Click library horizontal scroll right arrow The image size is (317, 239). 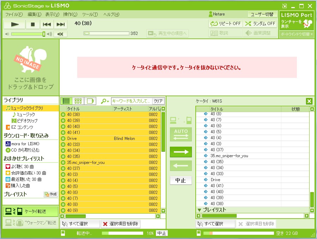click(158, 216)
